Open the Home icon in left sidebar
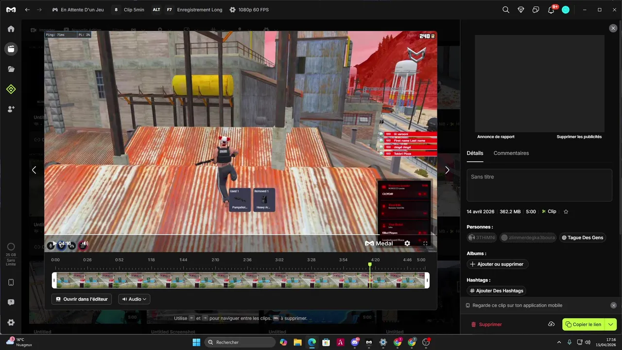The image size is (622, 350). [x=11, y=29]
